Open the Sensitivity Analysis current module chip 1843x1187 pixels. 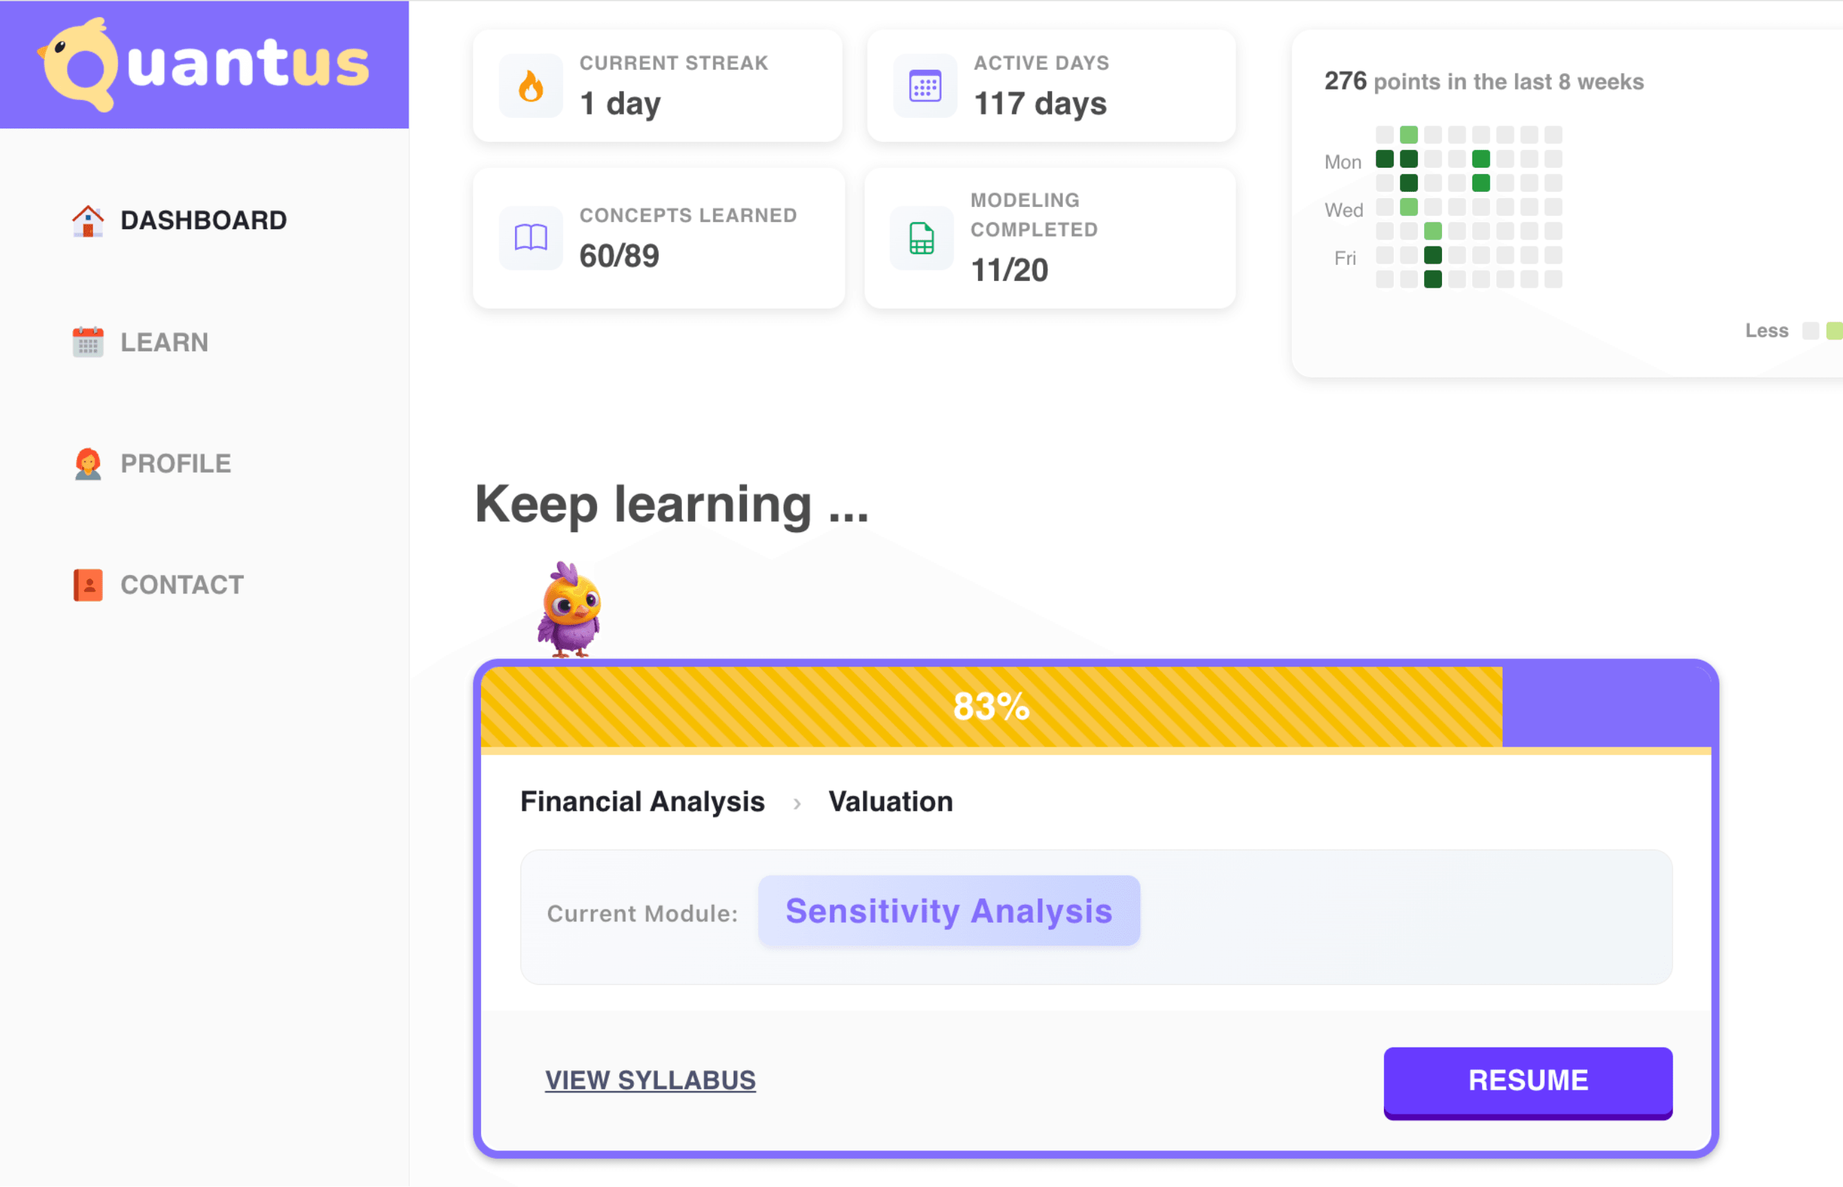(x=948, y=911)
